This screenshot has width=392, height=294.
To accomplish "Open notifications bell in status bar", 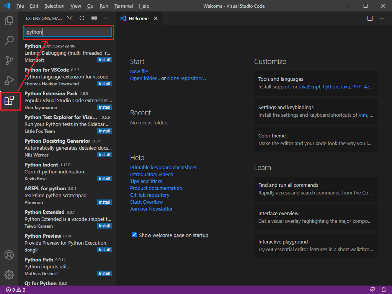I will [384, 290].
